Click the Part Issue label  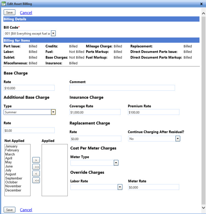(12, 46)
